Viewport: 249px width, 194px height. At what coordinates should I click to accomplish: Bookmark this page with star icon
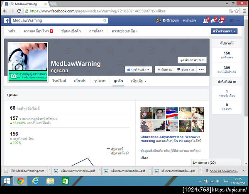[x=237, y=11]
